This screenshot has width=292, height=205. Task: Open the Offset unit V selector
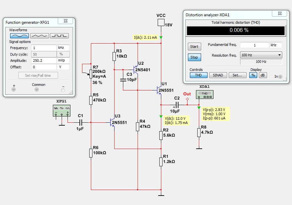[x=63, y=67]
